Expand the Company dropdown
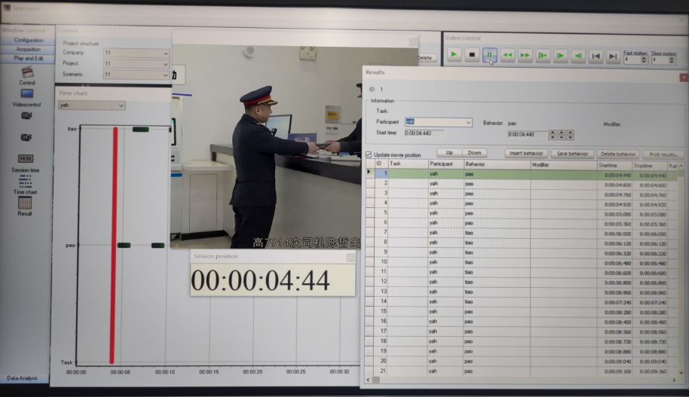Screen dimensions: 689x397 pos(165,53)
